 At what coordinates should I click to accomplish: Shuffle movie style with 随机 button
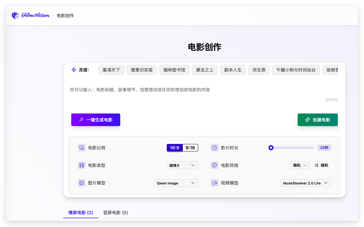point(321,165)
